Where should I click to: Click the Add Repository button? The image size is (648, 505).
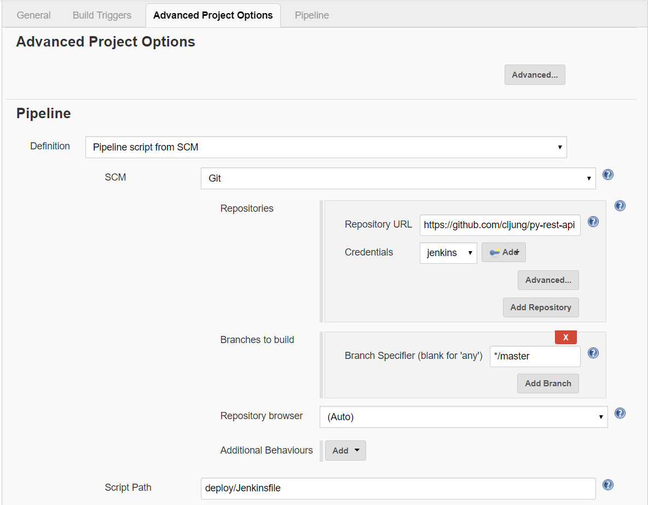(x=540, y=307)
